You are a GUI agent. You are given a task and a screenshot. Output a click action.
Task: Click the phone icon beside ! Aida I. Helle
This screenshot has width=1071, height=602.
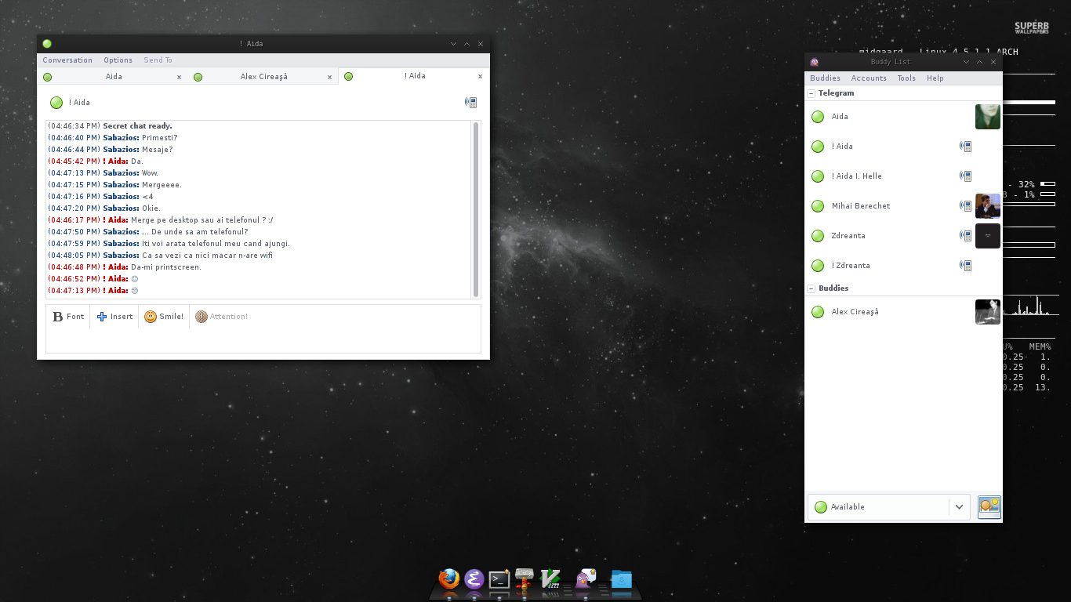click(966, 176)
